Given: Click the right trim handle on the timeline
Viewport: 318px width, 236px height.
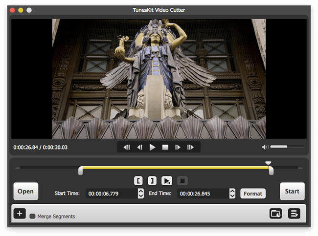Looking at the screenshot, I should pos(271,171).
